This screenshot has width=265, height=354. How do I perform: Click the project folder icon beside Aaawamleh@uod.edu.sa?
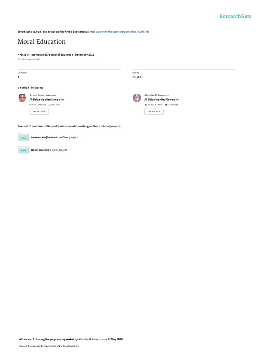(23, 137)
